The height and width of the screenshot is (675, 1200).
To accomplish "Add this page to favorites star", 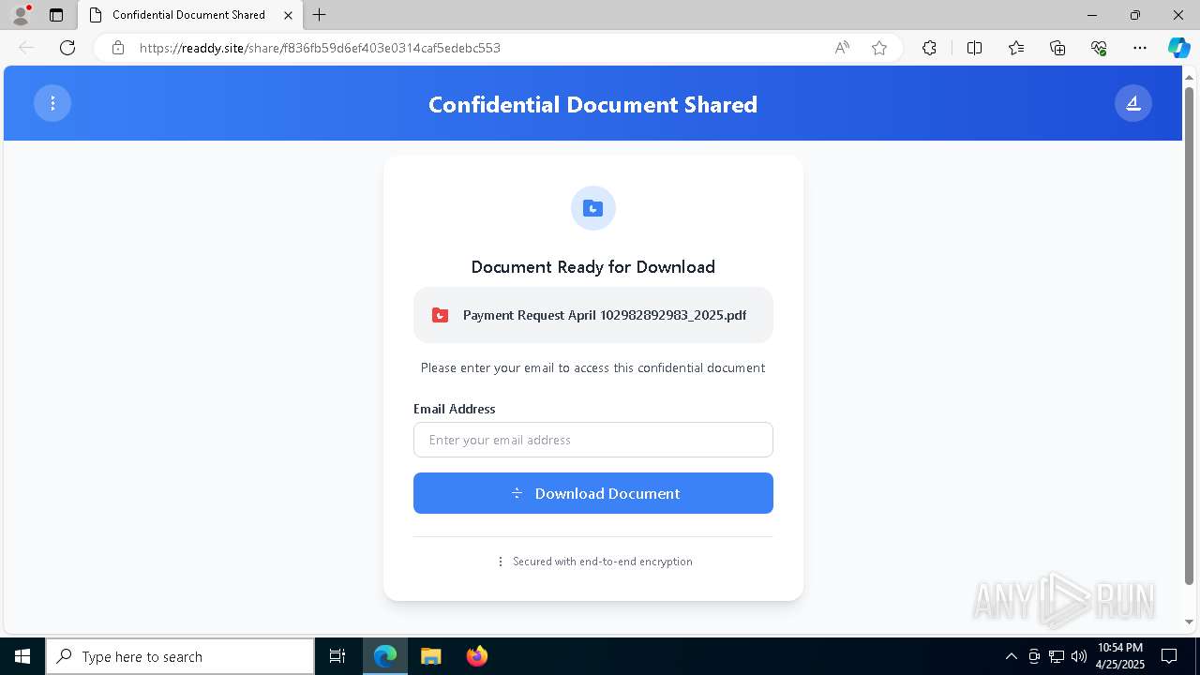I will click(x=879, y=48).
